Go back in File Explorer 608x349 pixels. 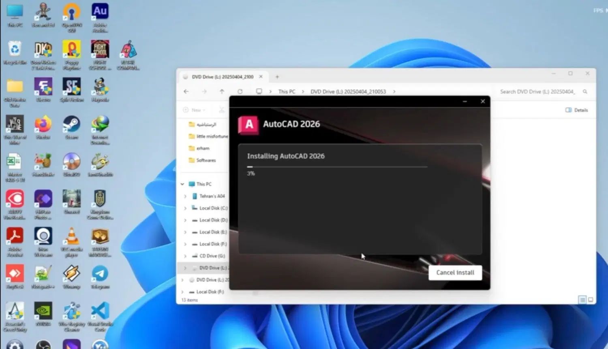(x=186, y=92)
